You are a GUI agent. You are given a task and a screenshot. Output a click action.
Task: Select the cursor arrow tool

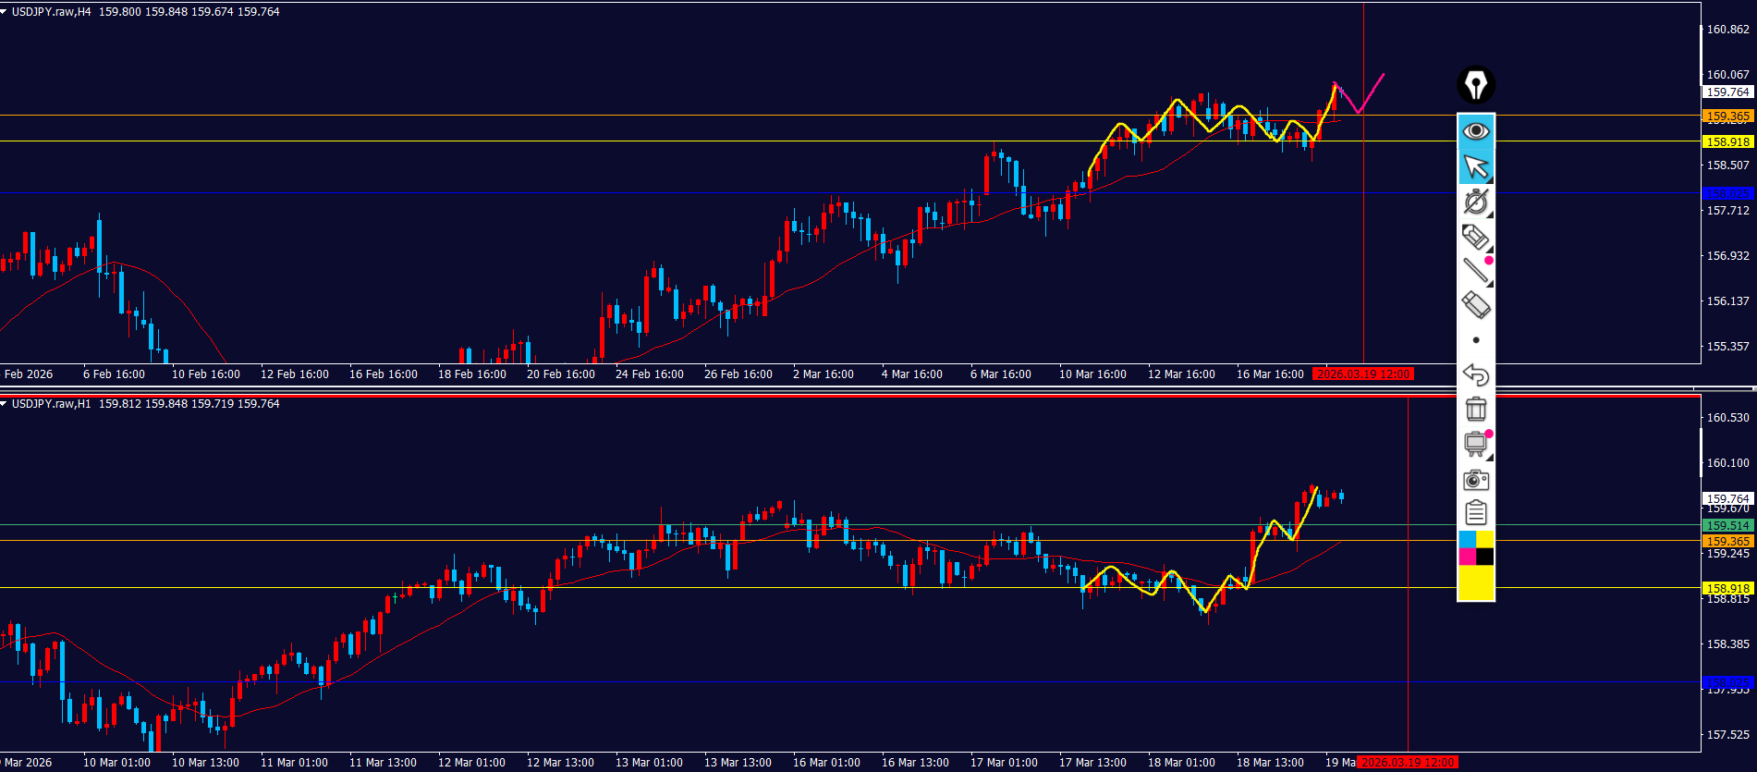[1475, 167]
